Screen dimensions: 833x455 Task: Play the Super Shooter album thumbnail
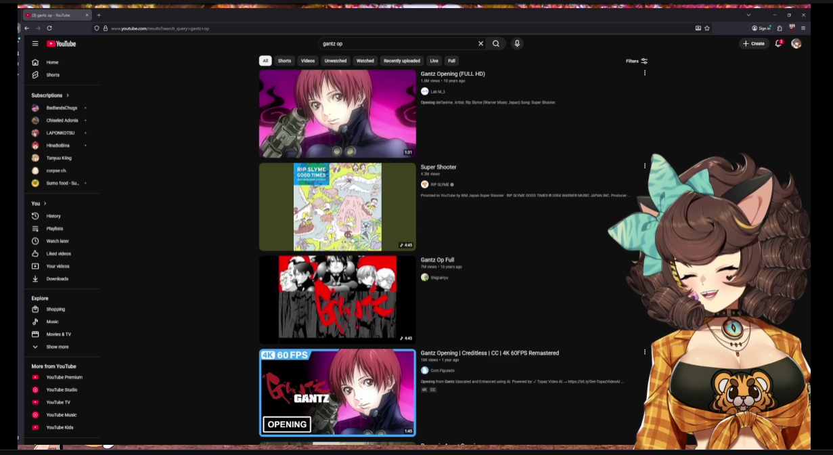[x=338, y=207]
